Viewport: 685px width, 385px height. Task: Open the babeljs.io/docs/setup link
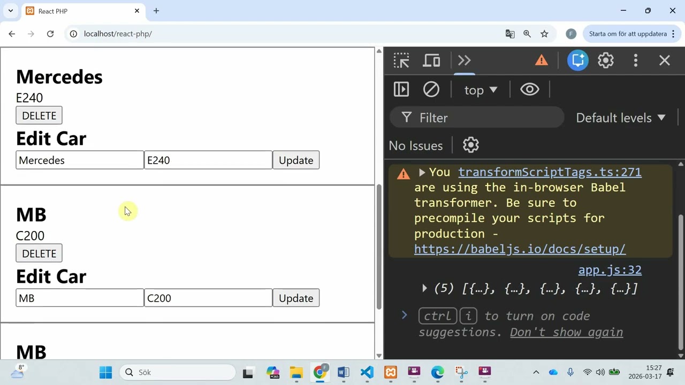[520, 249]
